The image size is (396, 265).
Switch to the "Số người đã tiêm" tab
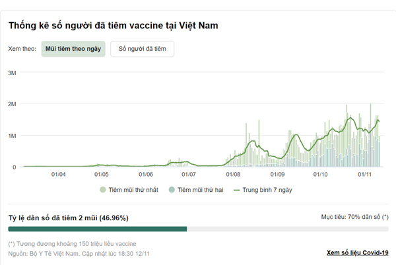pyautogui.click(x=142, y=49)
